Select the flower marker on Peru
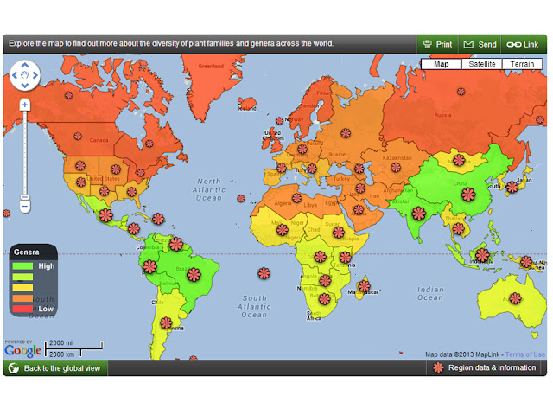This screenshot has height=415, width=553. (149, 267)
